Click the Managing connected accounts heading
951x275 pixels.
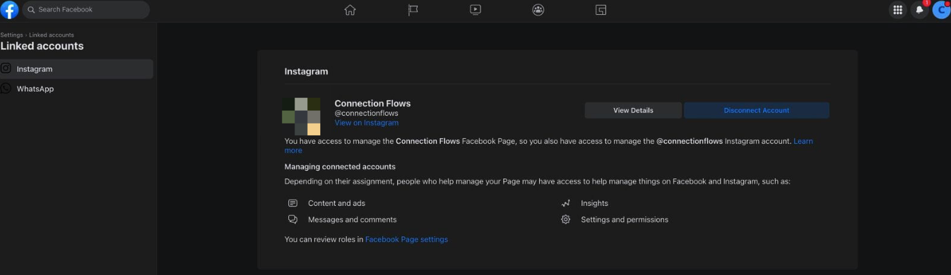340,166
